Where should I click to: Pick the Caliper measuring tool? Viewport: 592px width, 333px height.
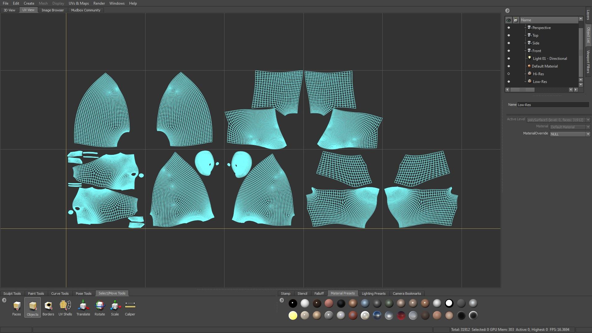[130, 308]
